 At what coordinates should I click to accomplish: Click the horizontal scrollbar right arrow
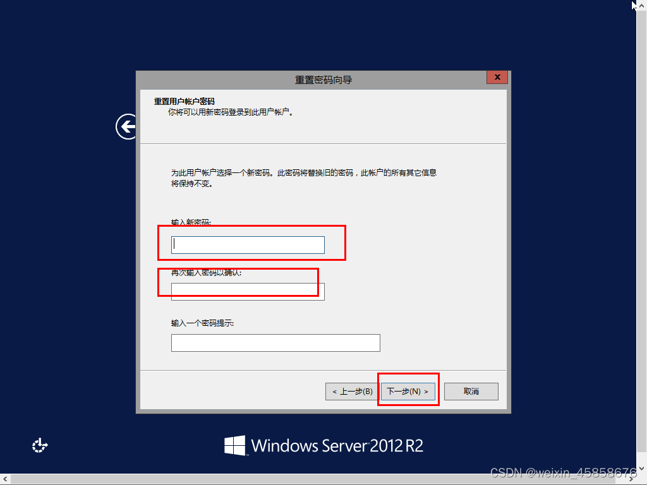pos(631,479)
